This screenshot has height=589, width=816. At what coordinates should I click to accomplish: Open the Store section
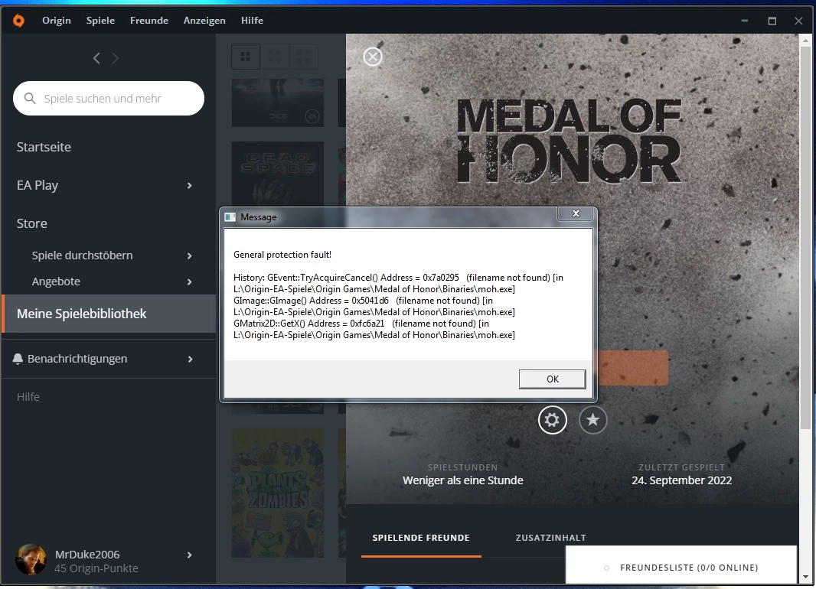tap(31, 223)
